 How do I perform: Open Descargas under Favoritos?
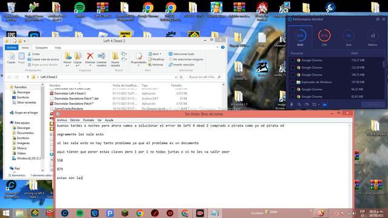(x=24, y=92)
